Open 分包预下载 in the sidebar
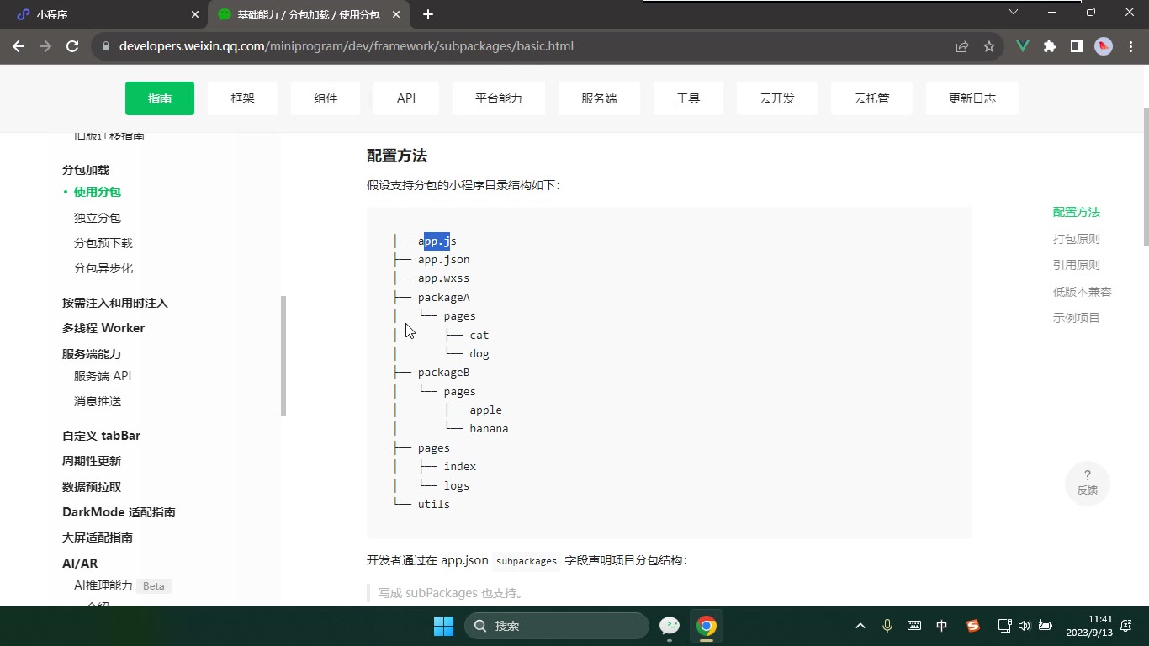 103,243
